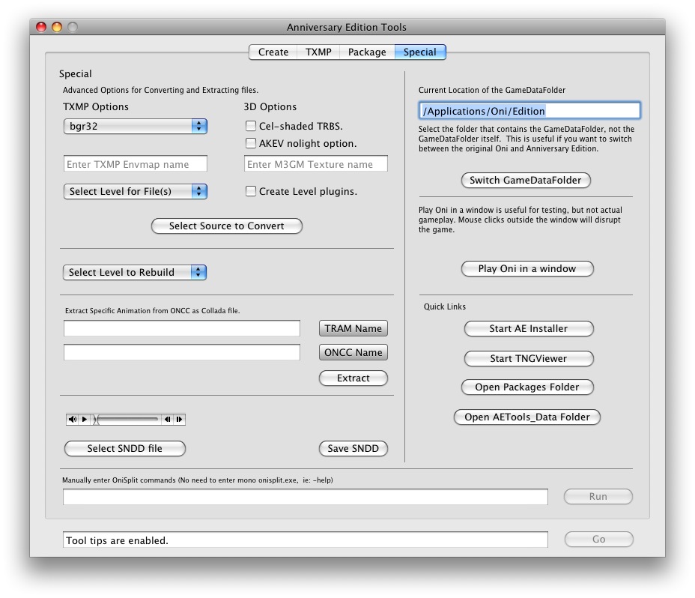Choose a sound with Select SNDD file
The height and width of the screenshot is (598, 695).
tap(124, 448)
